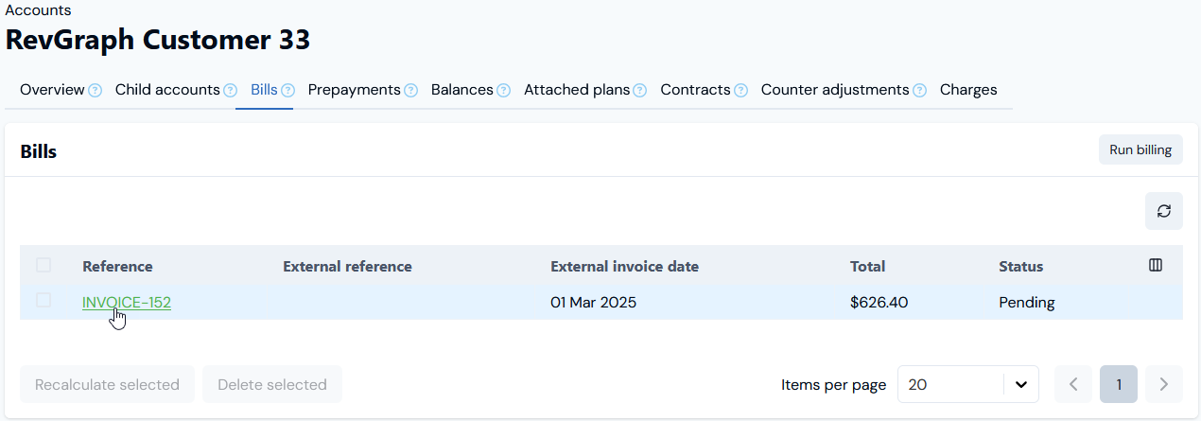Go to next page arrow
The height and width of the screenshot is (421, 1201).
1163,384
